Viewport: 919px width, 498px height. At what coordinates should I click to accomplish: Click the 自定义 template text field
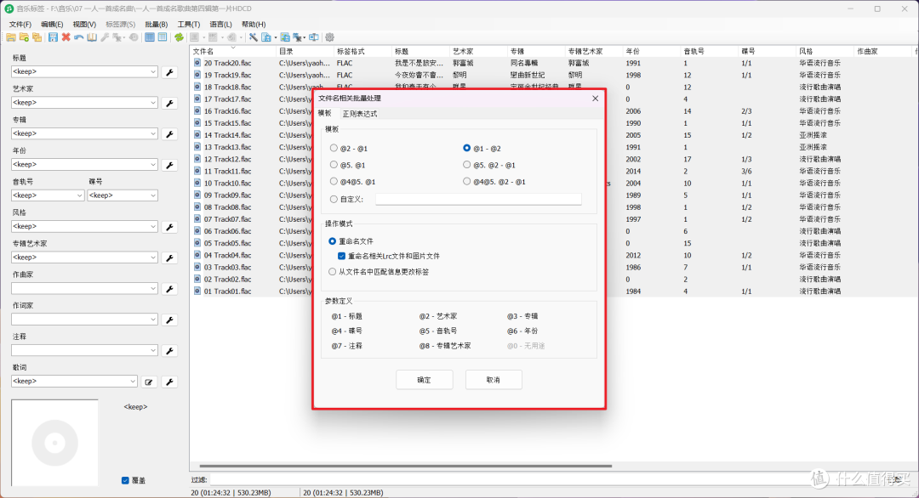(477, 199)
